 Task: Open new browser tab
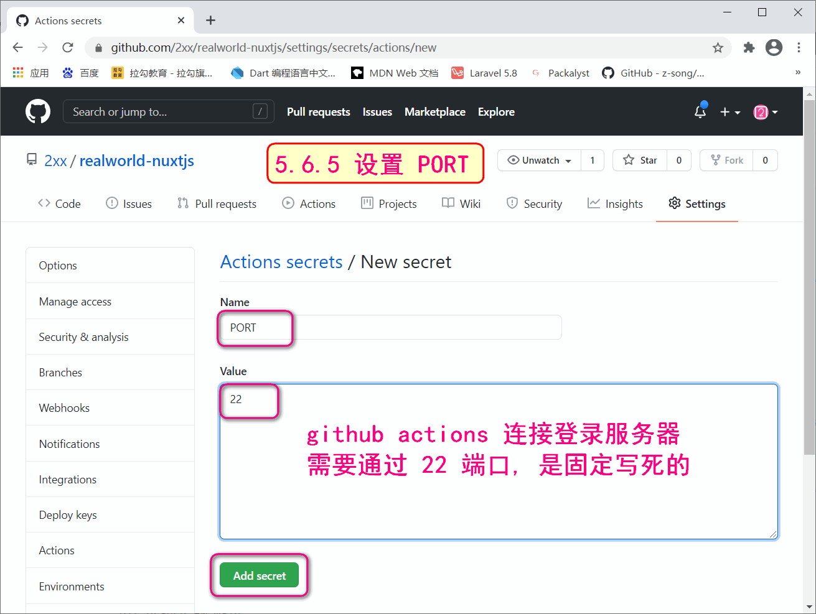point(210,21)
